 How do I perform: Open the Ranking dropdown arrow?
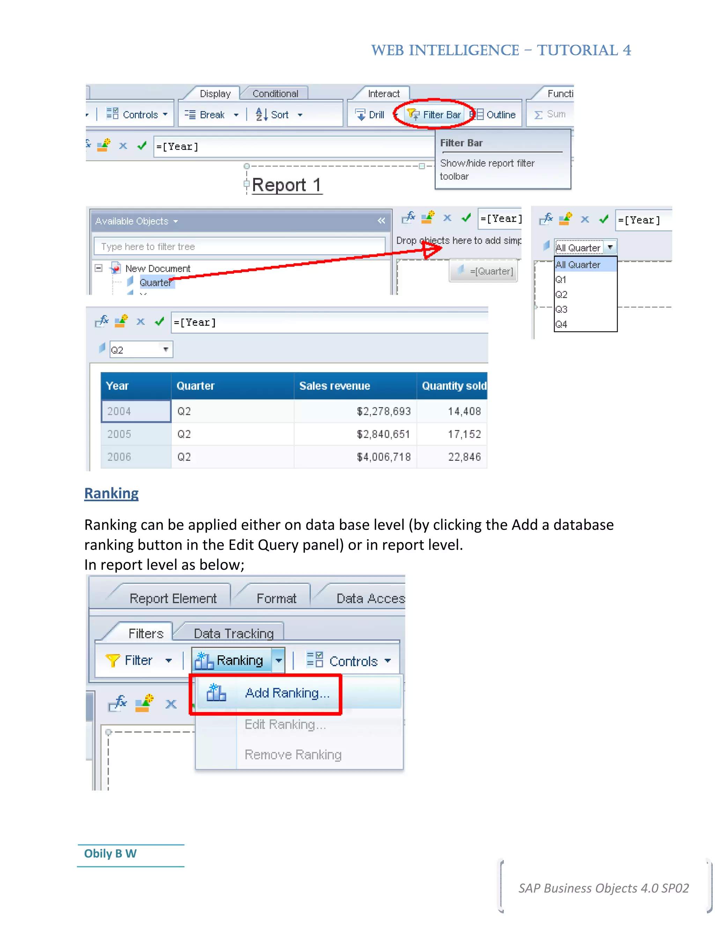pos(278,660)
